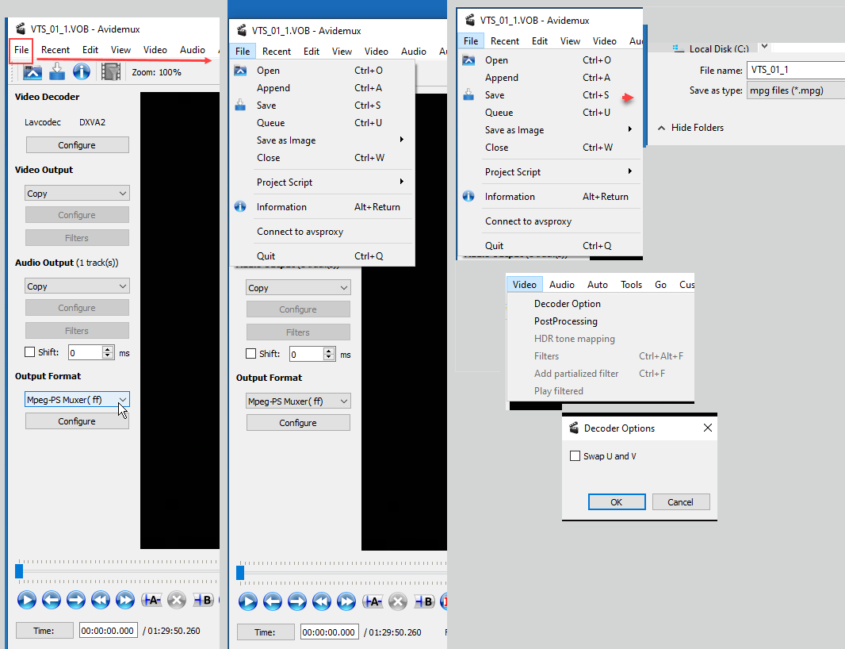Collapse the folder view with Hide Folders

(x=691, y=128)
